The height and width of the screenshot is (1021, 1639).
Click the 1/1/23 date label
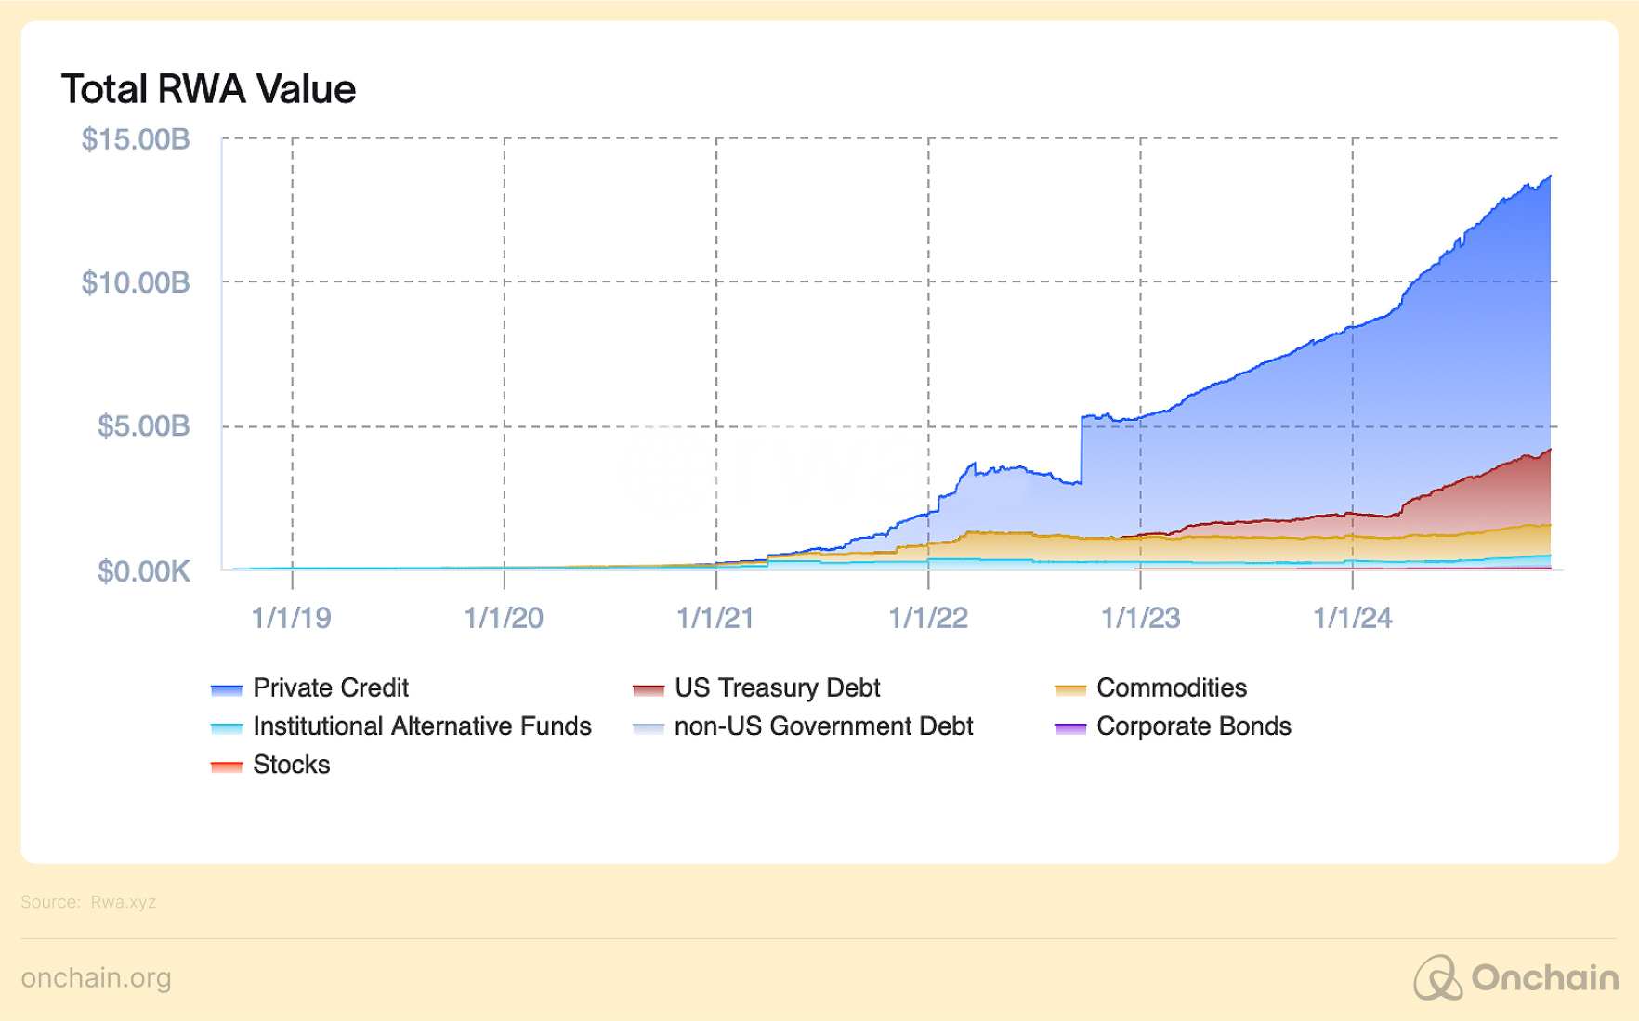click(x=1140, y=618)
